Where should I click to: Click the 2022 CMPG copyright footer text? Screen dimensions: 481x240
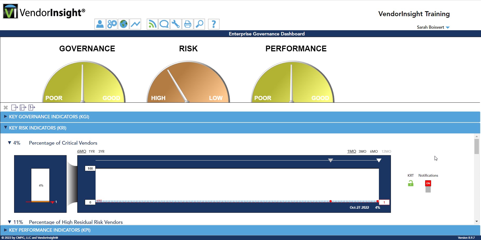pyautogui.click(x=30, y=238)
